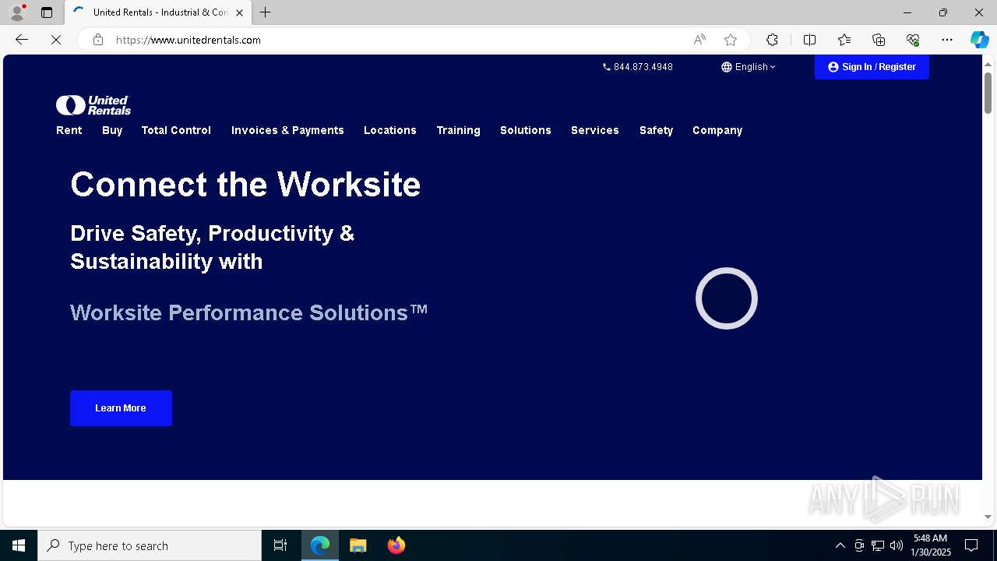Click the taskbar search box

(150, 545)
